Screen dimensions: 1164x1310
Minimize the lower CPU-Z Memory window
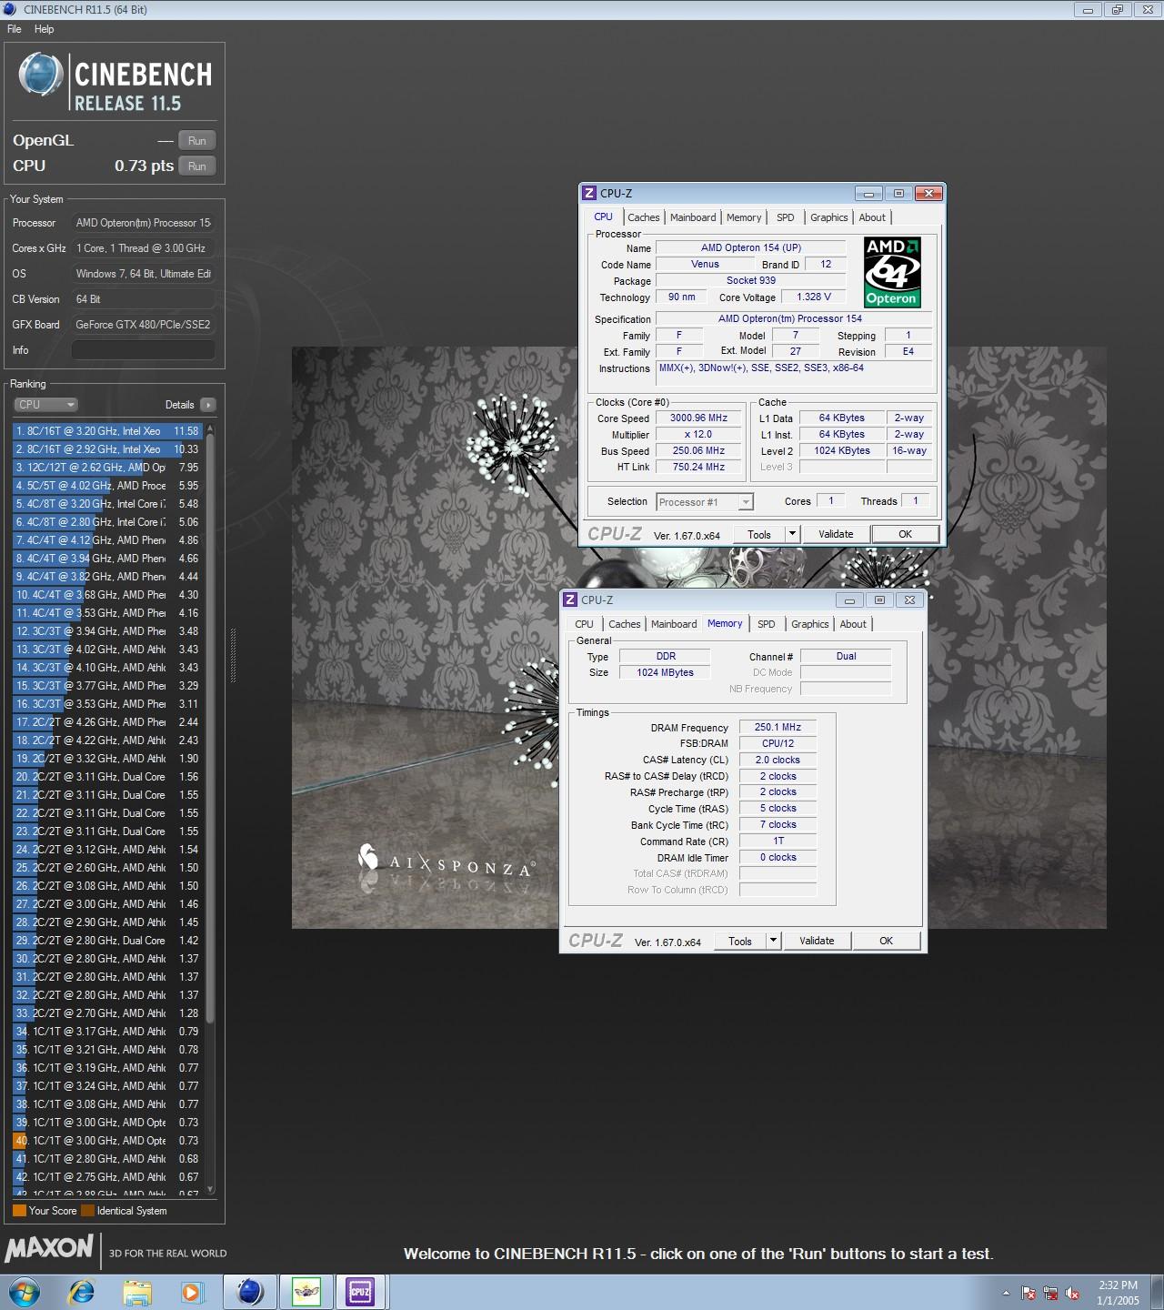tap(849, 600)
